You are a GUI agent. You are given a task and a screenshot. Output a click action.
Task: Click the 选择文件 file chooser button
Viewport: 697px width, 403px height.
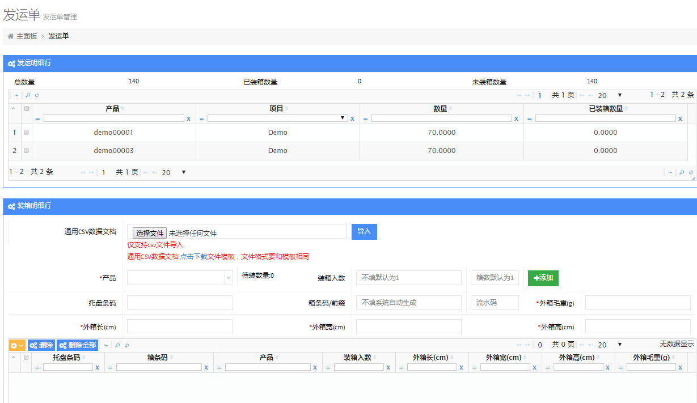(x=150, y=233)
